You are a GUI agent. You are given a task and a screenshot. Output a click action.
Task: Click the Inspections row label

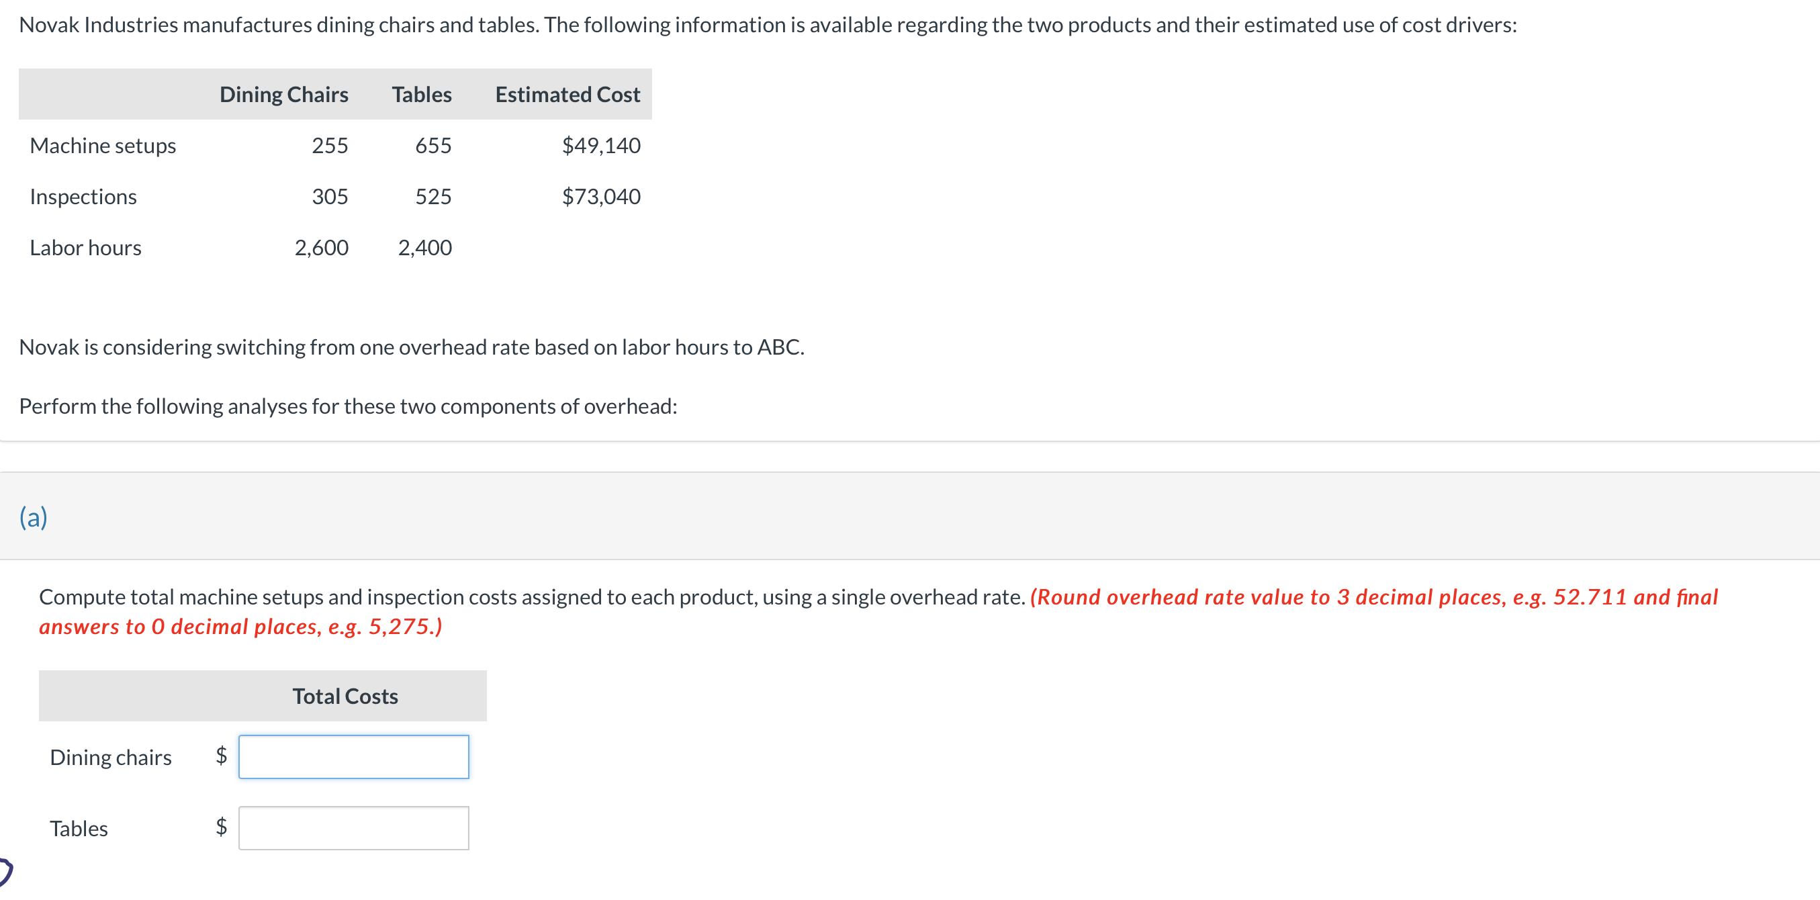[83, 196]
